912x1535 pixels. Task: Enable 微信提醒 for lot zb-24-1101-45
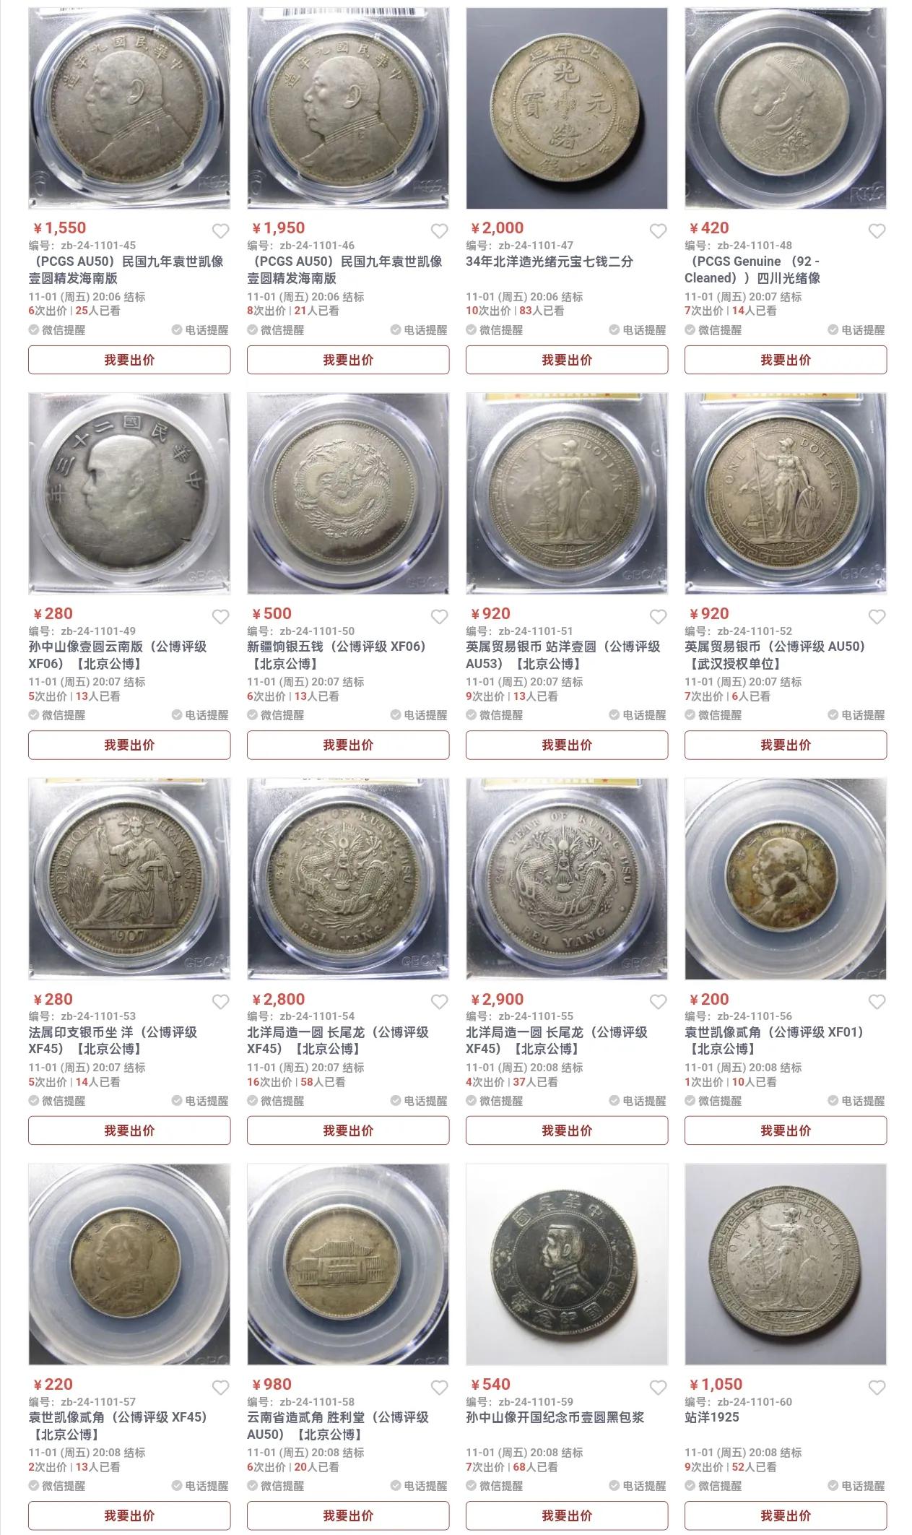pyautogui.click(x=57, y=330)
